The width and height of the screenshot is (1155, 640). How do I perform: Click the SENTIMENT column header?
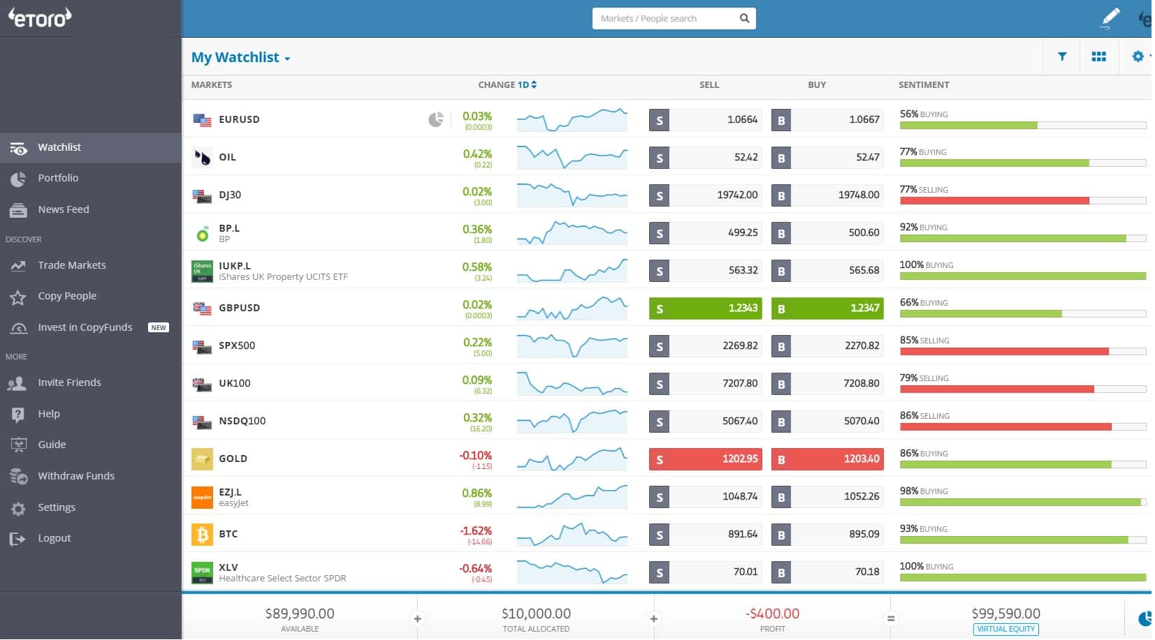924,84
